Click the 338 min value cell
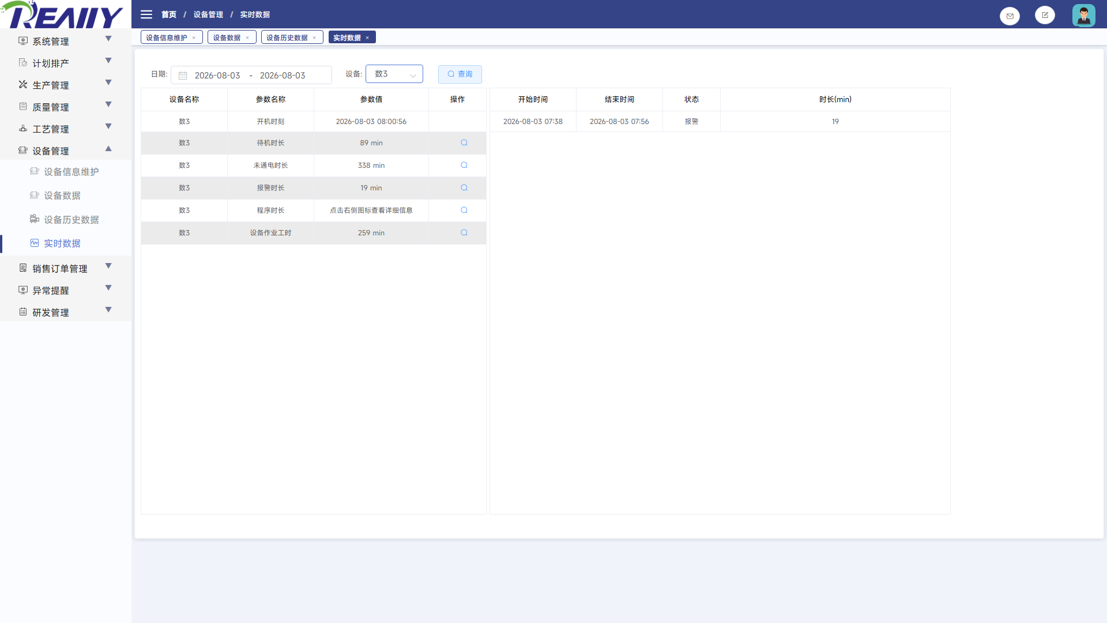The height and width of the screenshot is (623, 1107). (x=371, y=165)
